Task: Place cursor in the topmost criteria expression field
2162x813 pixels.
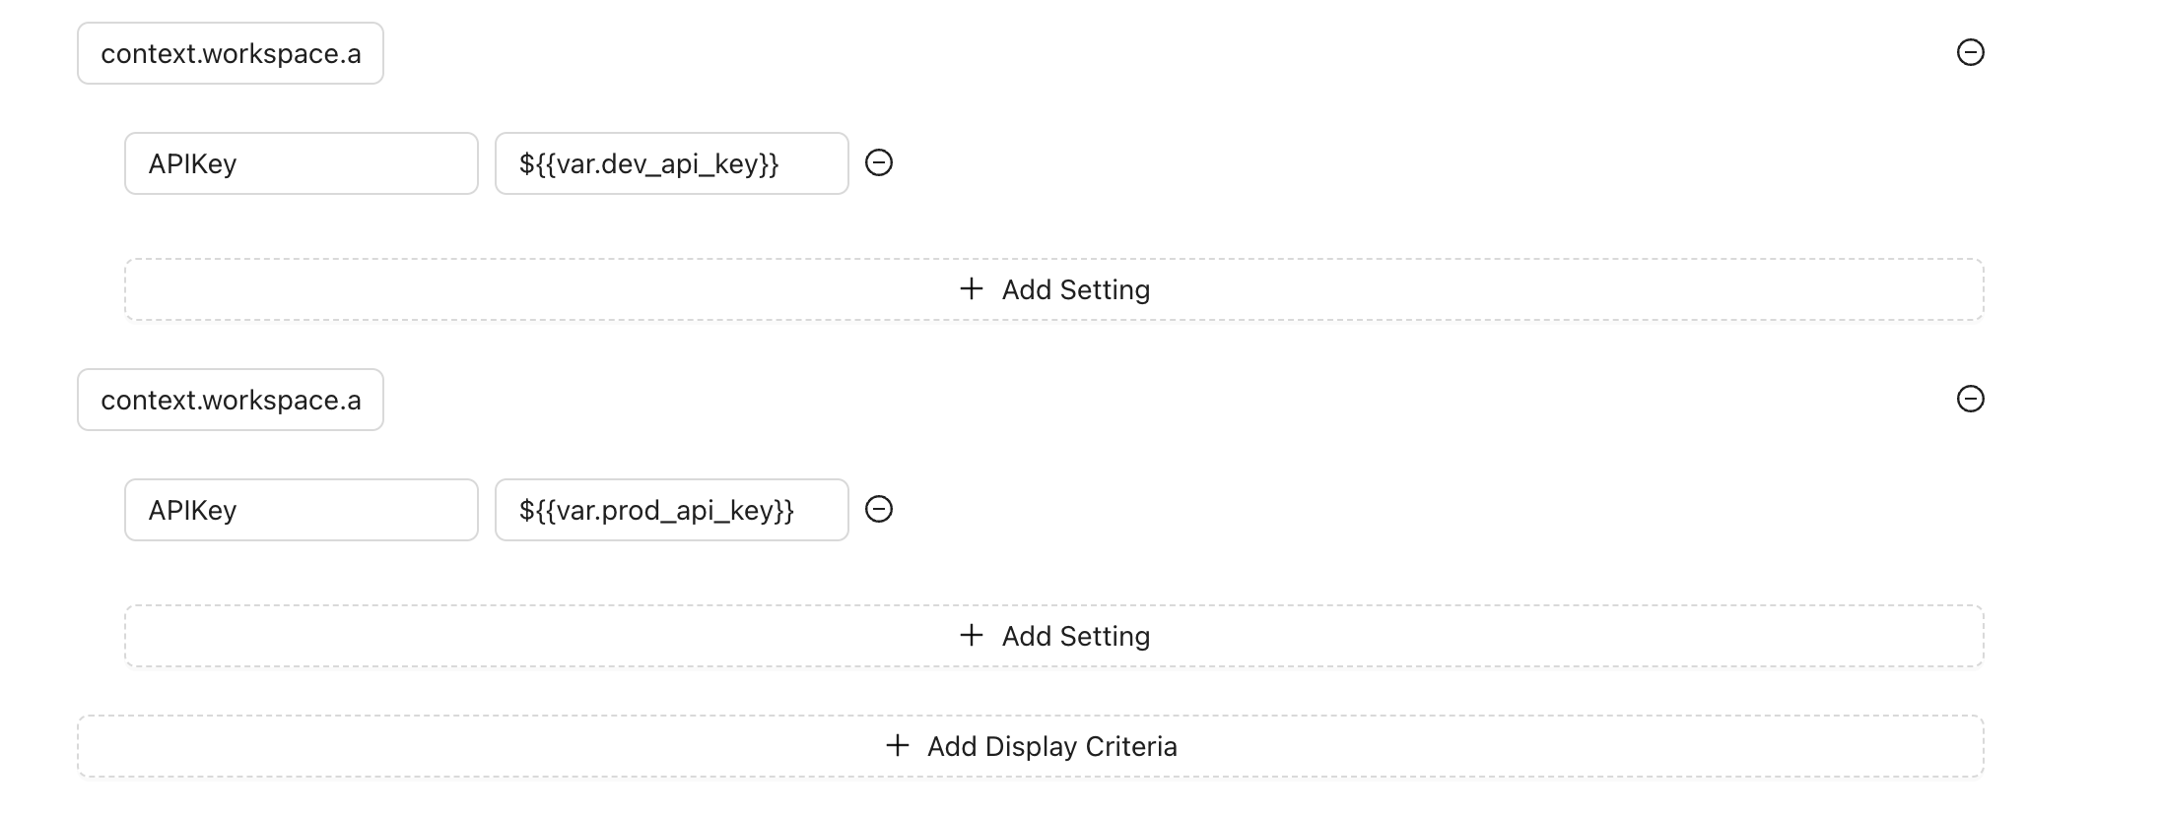Action: tap(231, 53)
